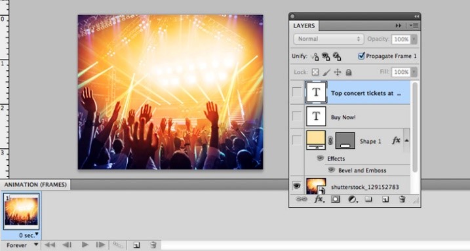Lock position move icon
The image size is (470, 251).
coord(338,72)
